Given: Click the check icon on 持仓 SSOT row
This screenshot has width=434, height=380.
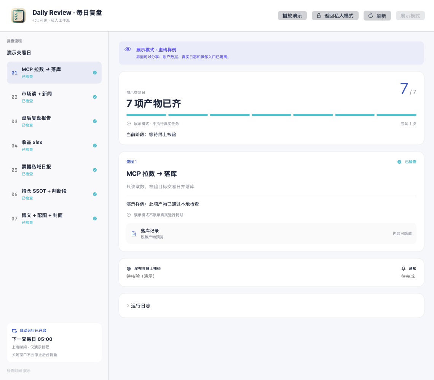Looking at the screenshot, I should pos(95,194).
